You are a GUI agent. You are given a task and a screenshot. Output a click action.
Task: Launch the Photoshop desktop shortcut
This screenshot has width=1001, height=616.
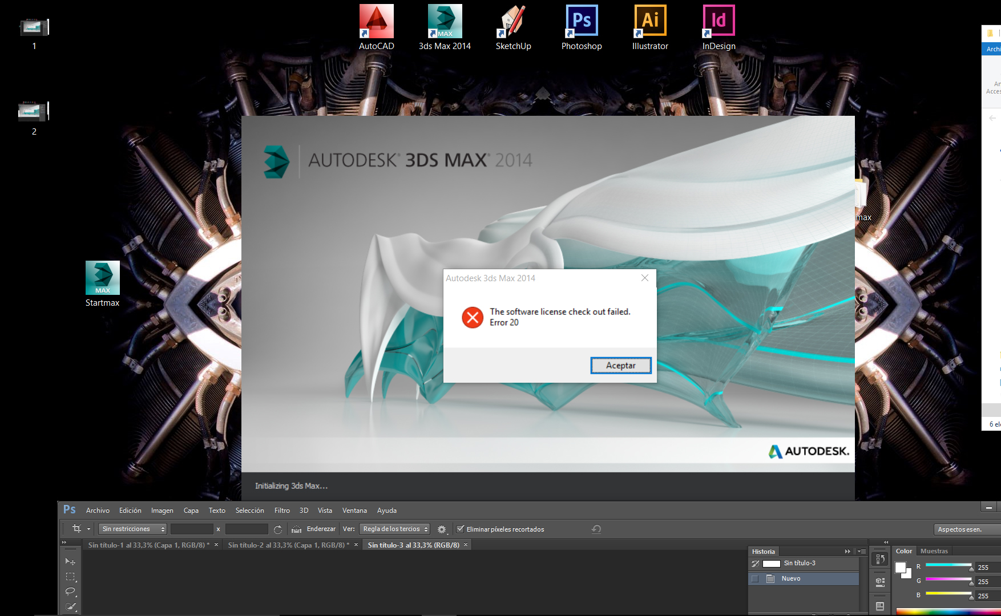[x=582, y=27]
